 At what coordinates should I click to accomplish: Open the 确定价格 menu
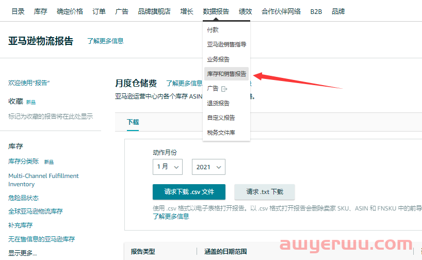coord(70,11)
